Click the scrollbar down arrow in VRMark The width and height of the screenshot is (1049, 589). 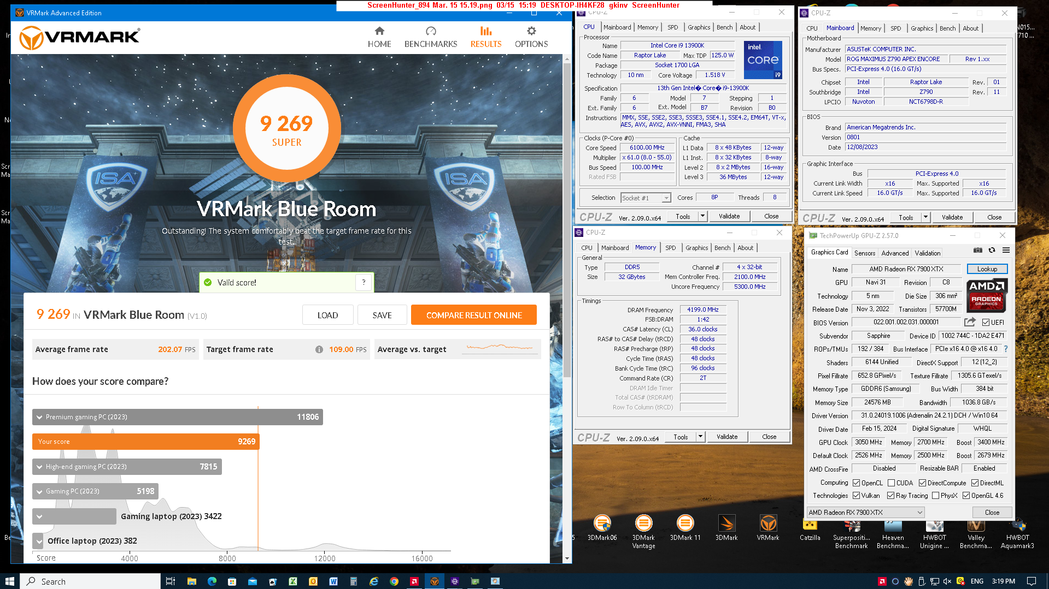pos(567,558)
